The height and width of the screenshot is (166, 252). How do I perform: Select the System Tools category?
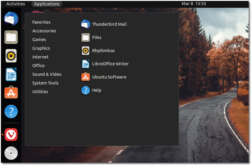point(45,83)
